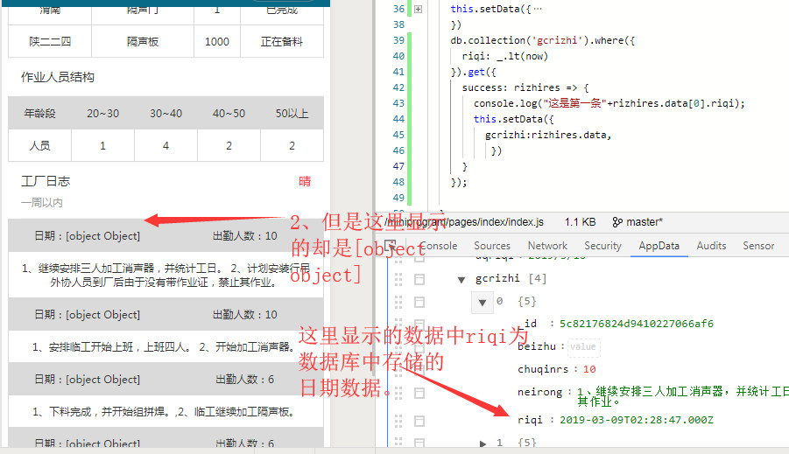
Task: Click the drag handle on neirong row
Action: pos(398,392)
